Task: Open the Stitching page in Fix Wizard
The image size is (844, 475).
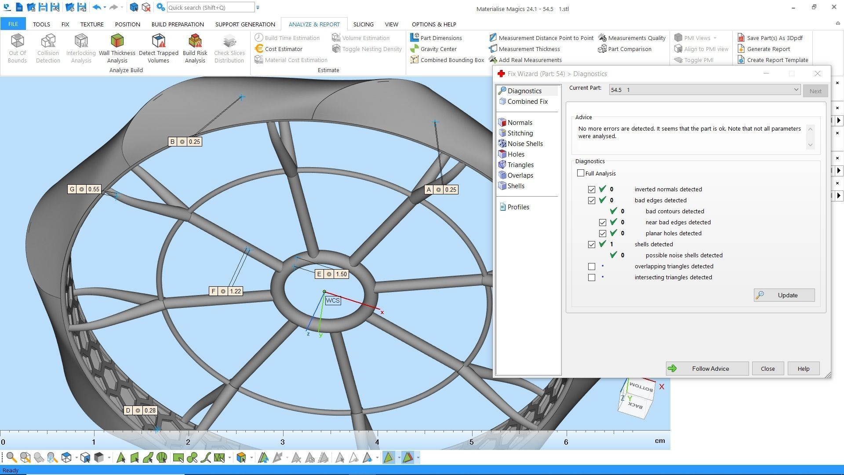Action: tap(520, 133)
